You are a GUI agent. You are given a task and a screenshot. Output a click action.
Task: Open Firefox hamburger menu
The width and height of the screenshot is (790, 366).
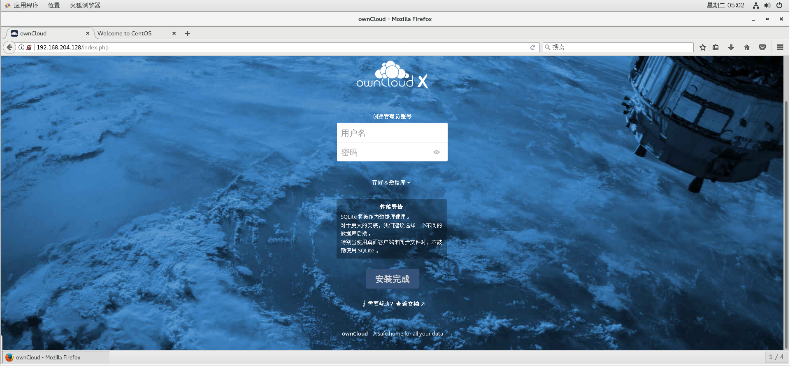pos(780,47)
